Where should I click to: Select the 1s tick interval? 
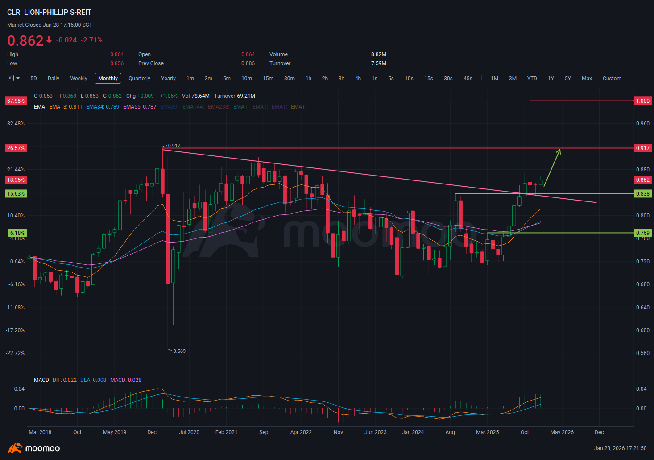(x=375, y=79)
